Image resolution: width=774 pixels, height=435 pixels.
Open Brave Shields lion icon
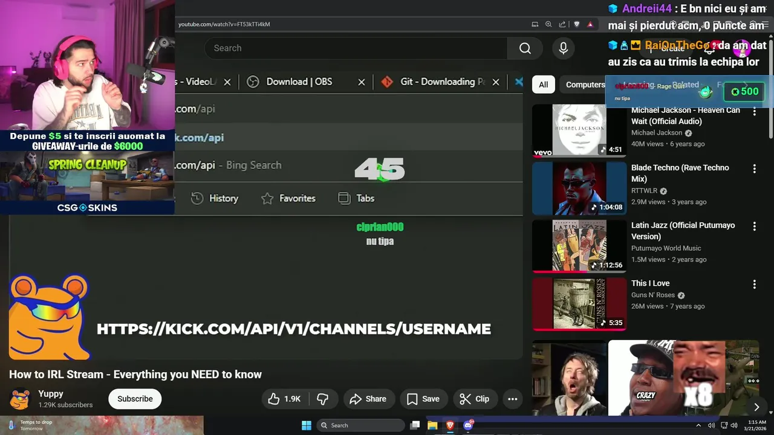click(576, 24)
